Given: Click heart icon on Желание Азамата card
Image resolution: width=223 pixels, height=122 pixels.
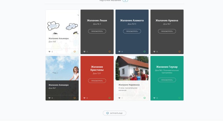Looking at the screenshot, I should [119, 52].
